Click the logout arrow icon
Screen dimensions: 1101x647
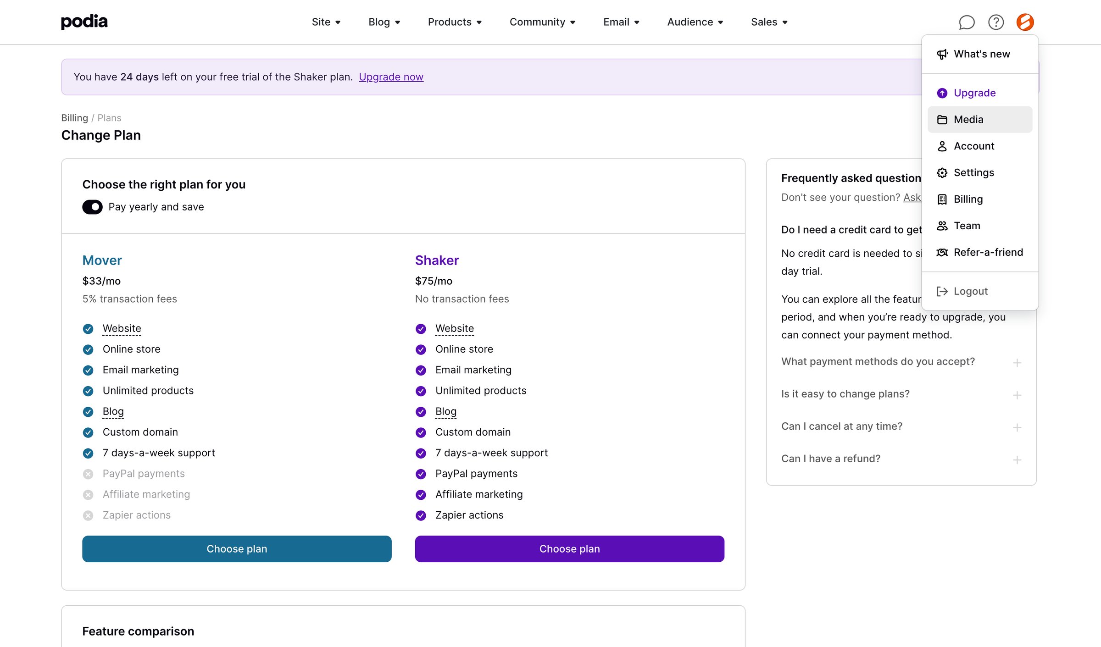click(x=942, y=292)
